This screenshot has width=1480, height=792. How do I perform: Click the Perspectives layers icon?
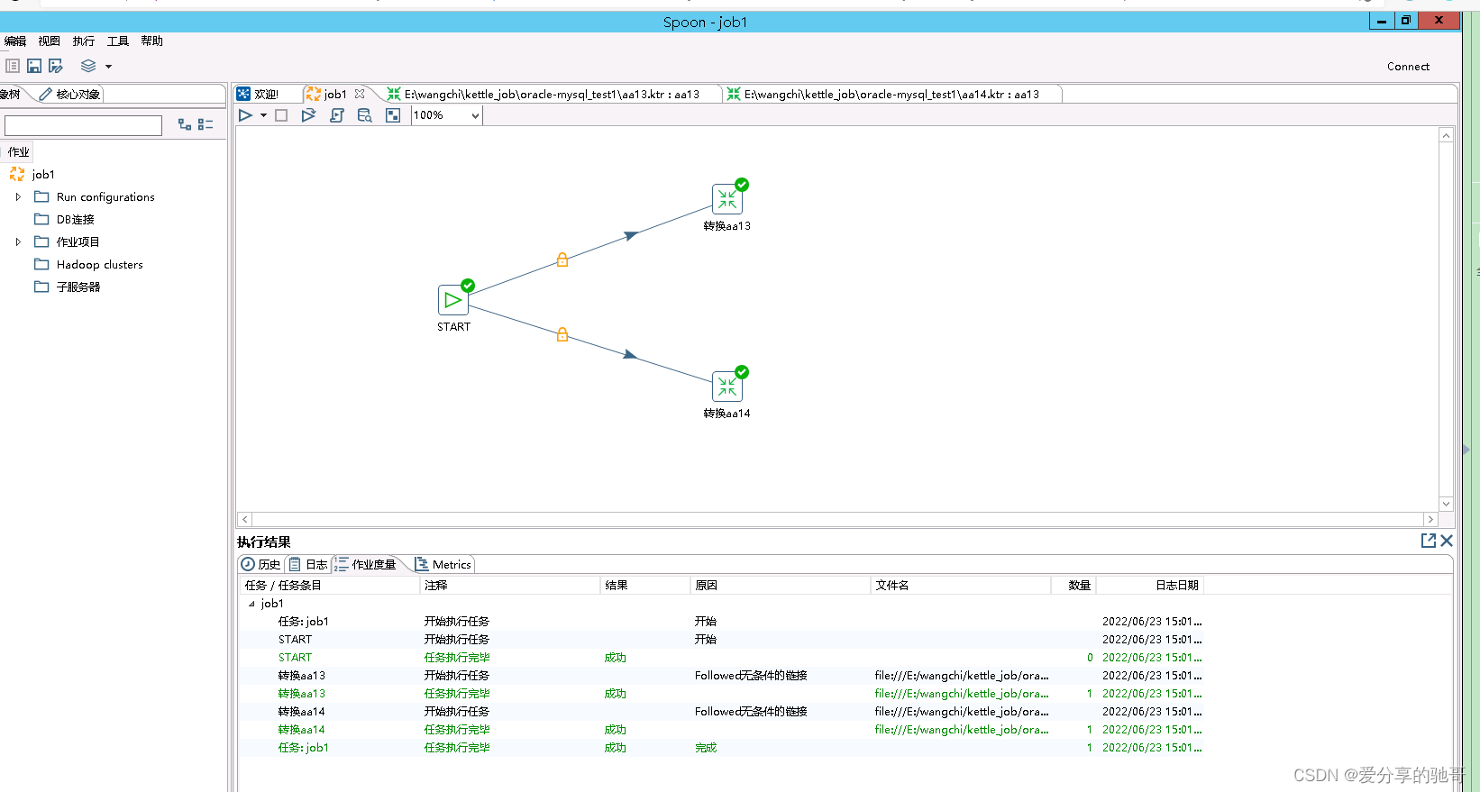tap(88, 66)
